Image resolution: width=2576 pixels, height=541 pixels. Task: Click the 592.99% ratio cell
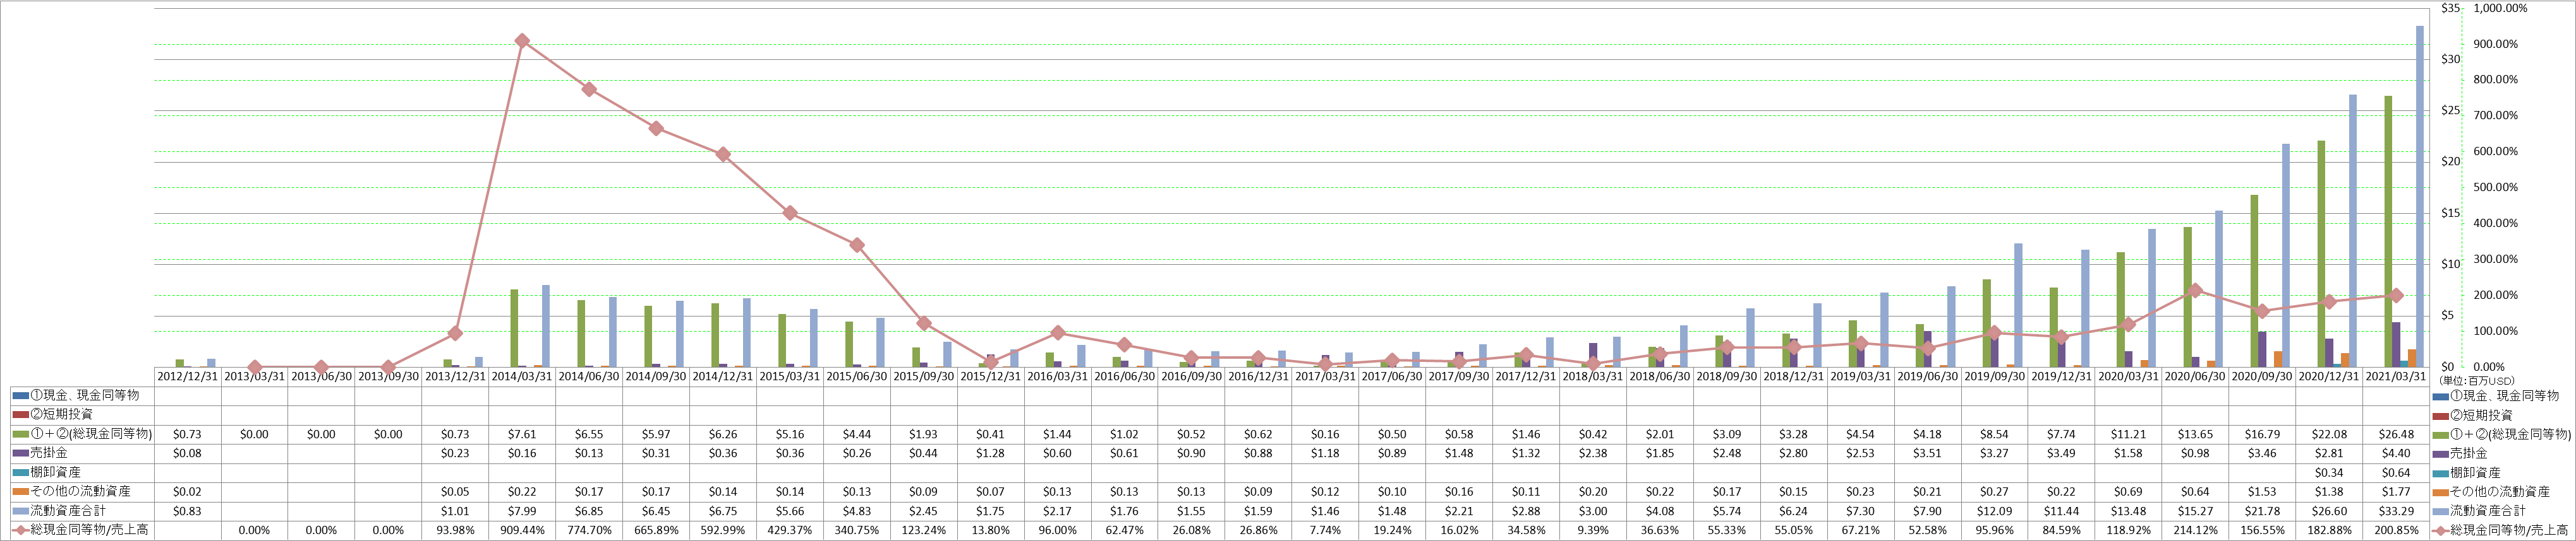tap(723, 530)
